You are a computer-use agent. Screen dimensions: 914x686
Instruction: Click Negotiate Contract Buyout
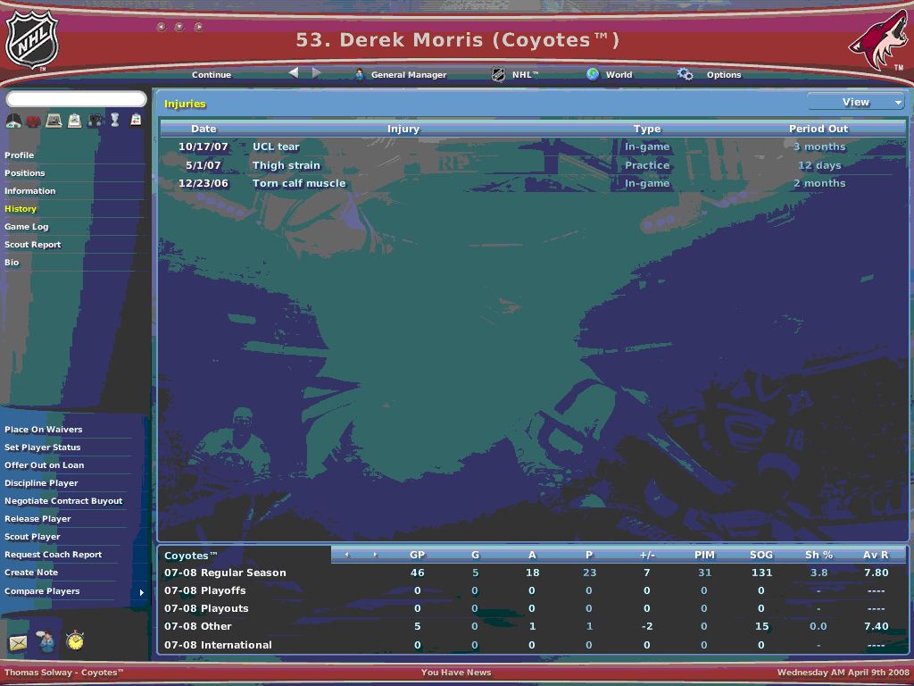[63, 501]
